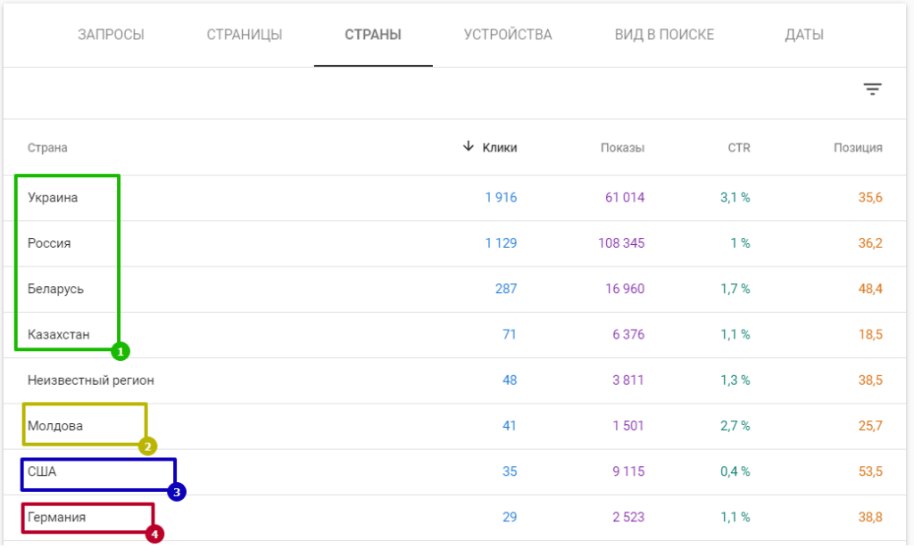Switch to the СТРАНИЦЫ tab
This screenshot has height=548, width=914.
point(245,35)
